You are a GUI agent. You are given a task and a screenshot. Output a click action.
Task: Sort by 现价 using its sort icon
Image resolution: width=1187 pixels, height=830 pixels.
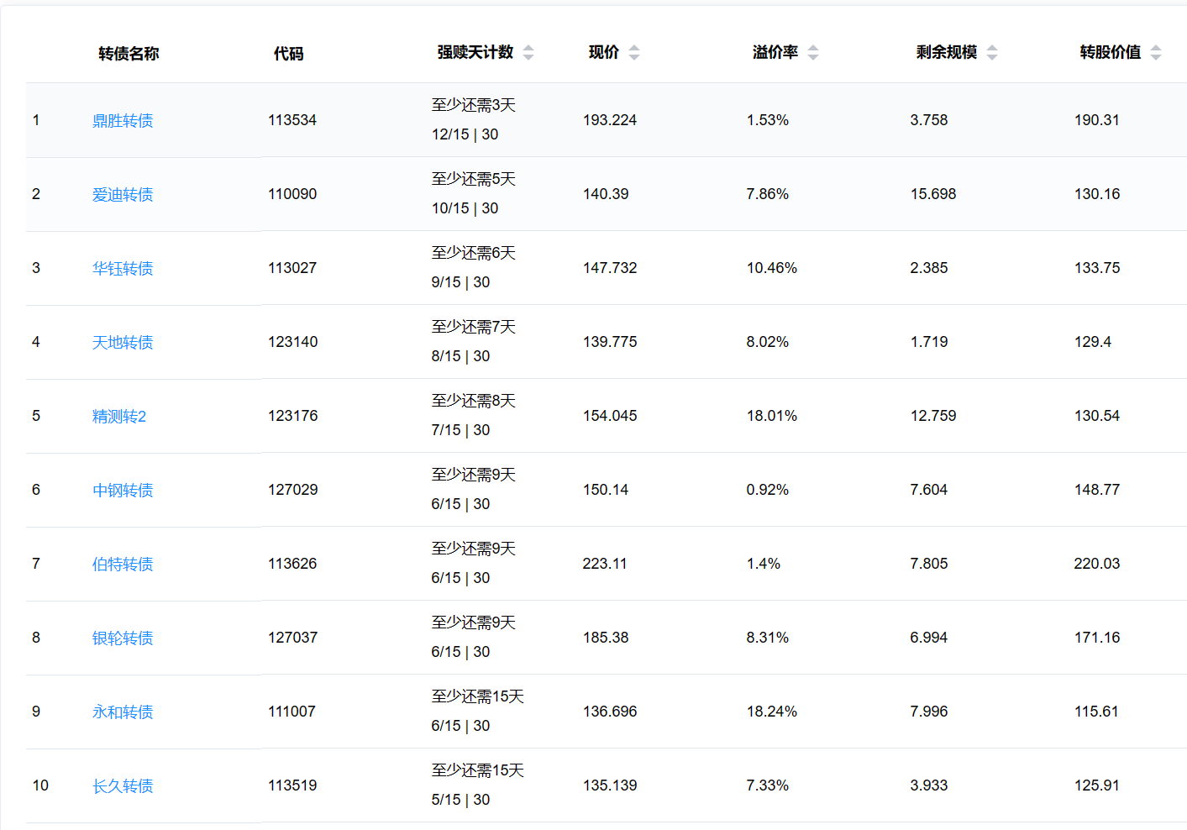634,53
